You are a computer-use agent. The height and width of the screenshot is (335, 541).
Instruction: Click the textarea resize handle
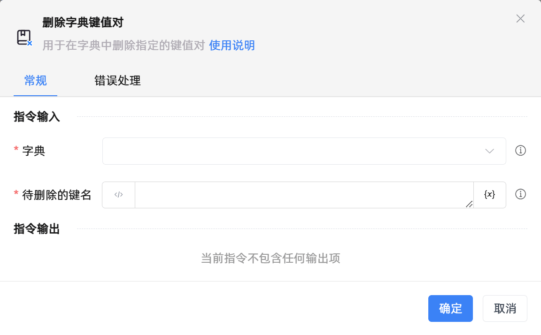point(469,204)
